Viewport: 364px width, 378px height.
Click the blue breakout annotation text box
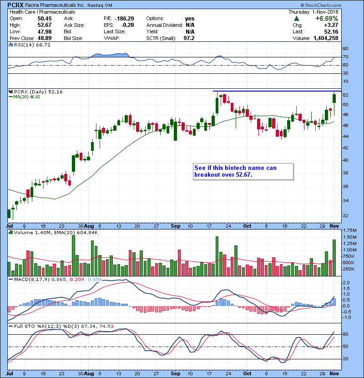(x=243, y=171)
